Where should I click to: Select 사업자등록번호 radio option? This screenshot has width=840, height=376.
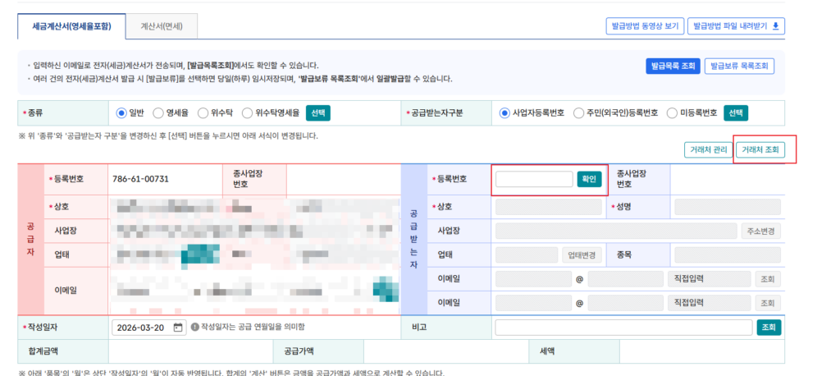coord(504,113)
